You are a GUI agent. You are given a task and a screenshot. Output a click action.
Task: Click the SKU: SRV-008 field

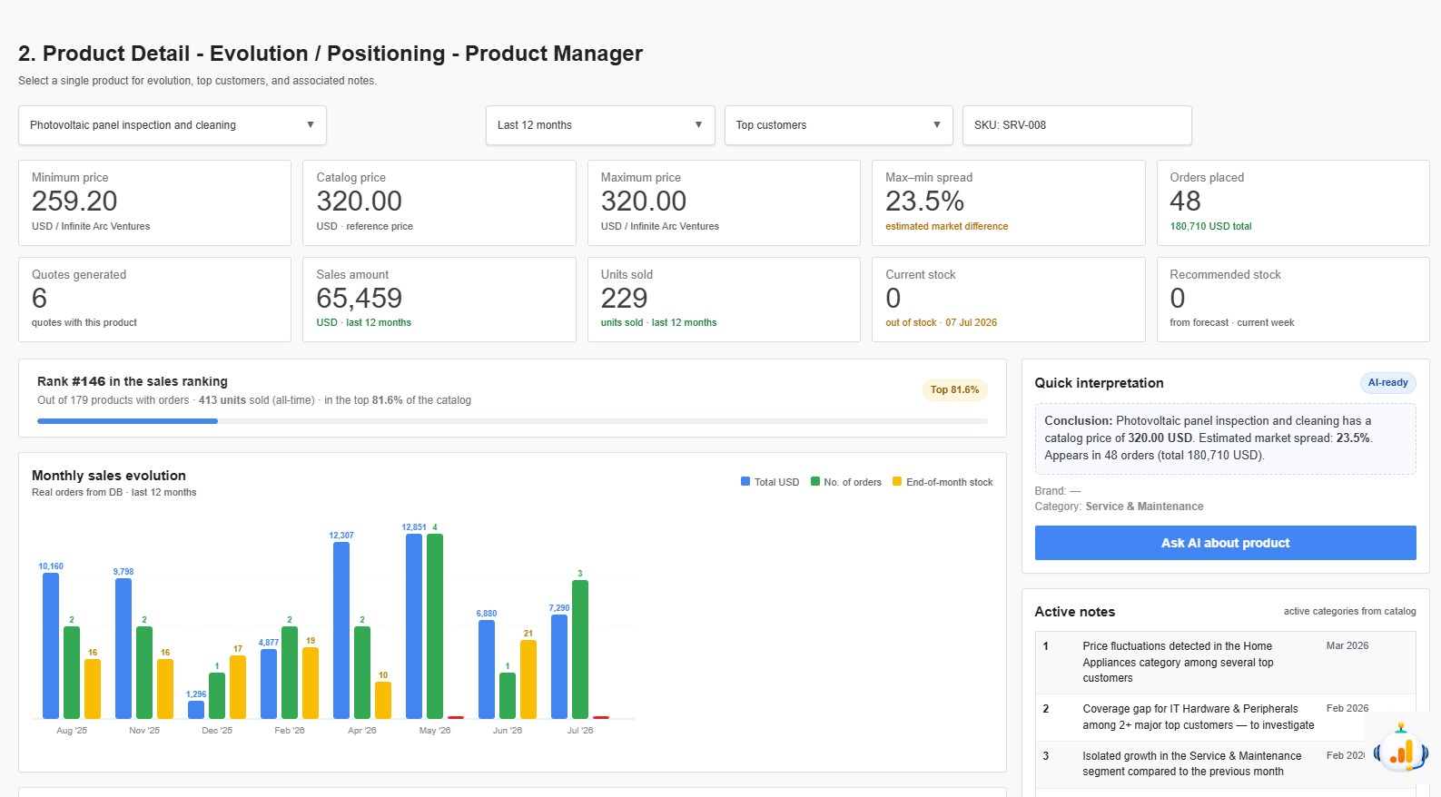point(1077,125)
